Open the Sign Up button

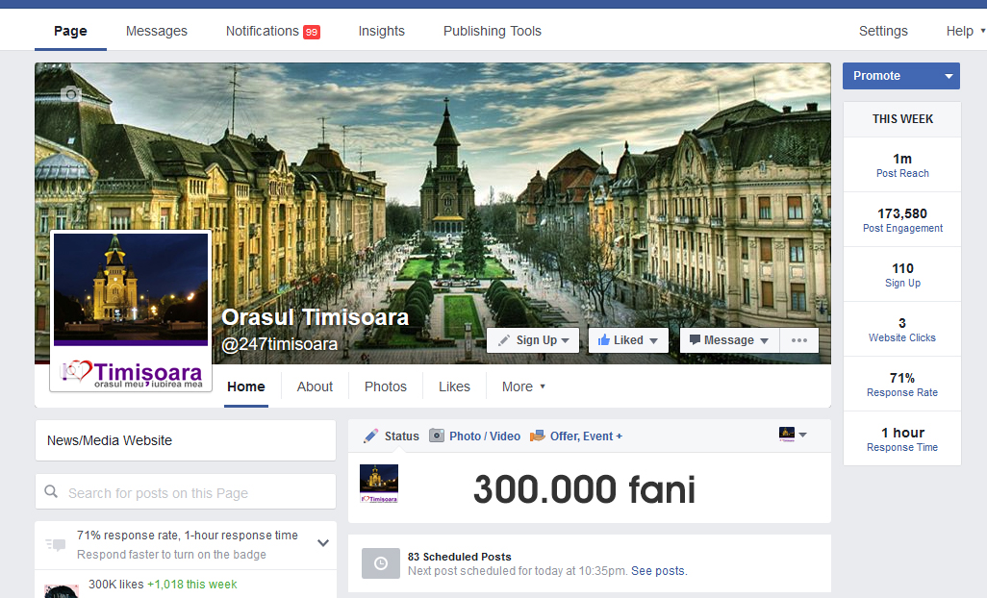point(533,340)
